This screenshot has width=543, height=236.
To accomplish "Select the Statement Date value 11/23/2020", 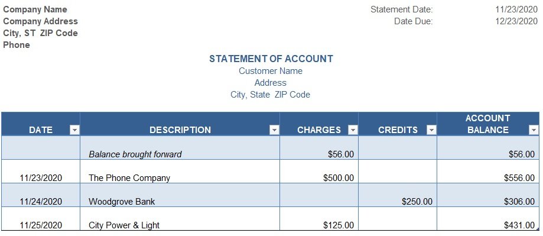I will [x=516, y=9].
